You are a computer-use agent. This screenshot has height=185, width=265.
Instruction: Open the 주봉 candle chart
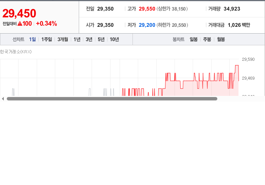click(207, 39)
